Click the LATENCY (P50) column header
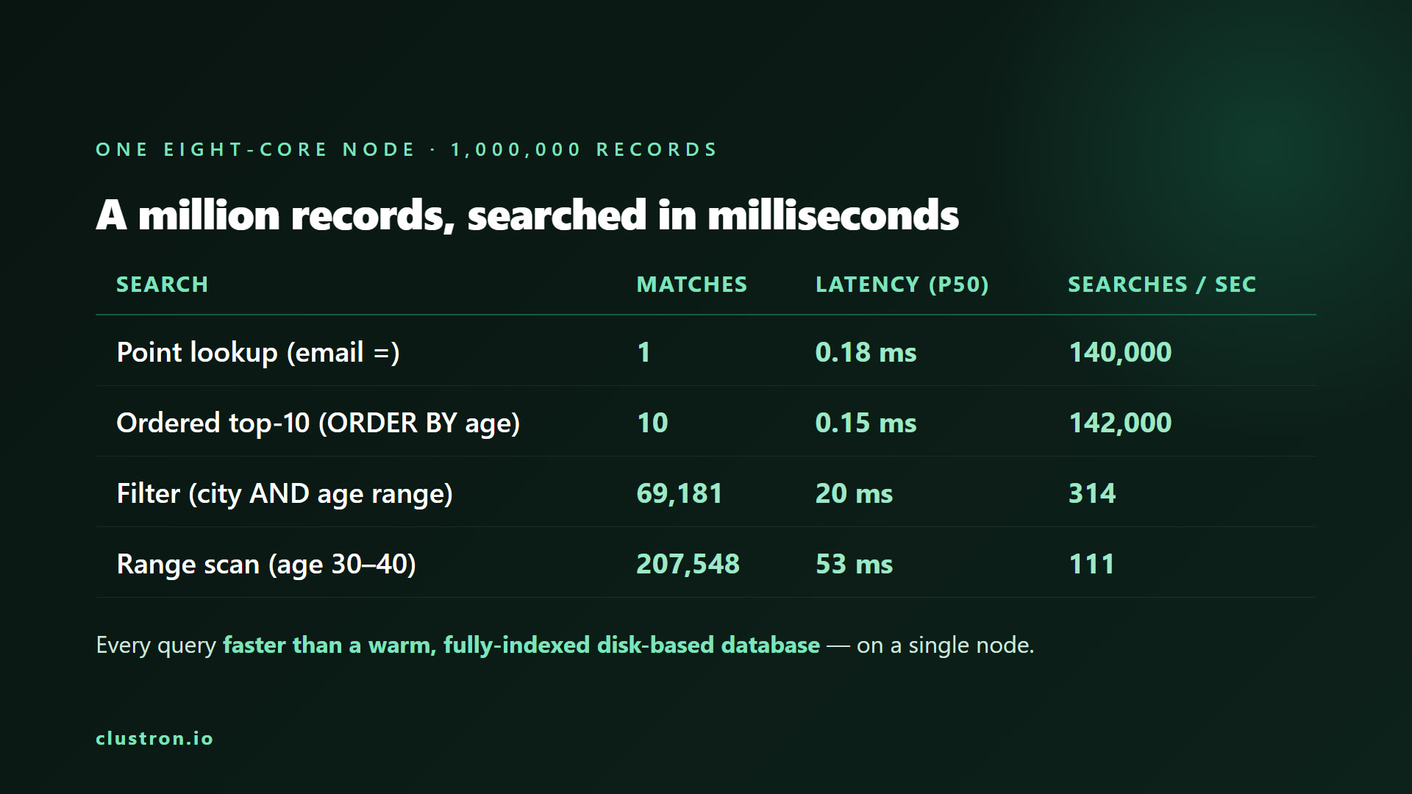Image resolution: width=1412 pixels, height=794 pixels. click(902, 285)
